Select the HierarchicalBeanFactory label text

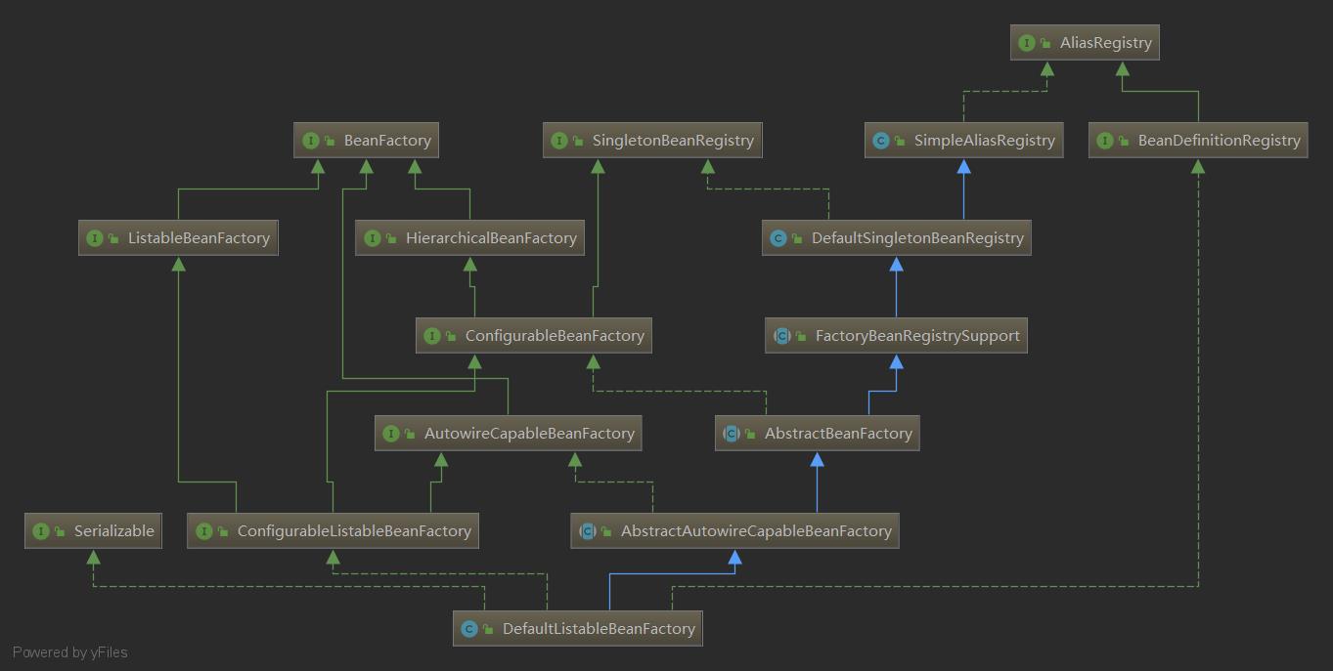pos(491,238)
